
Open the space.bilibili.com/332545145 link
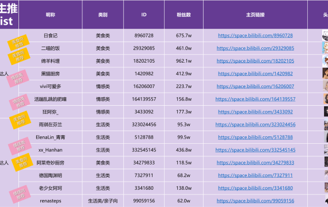(255, 150)
